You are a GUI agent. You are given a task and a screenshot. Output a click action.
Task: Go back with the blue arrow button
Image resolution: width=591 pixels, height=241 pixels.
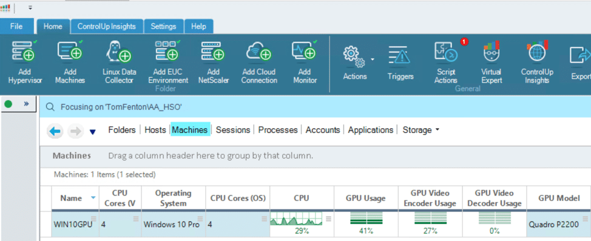[x=55, y=131]
